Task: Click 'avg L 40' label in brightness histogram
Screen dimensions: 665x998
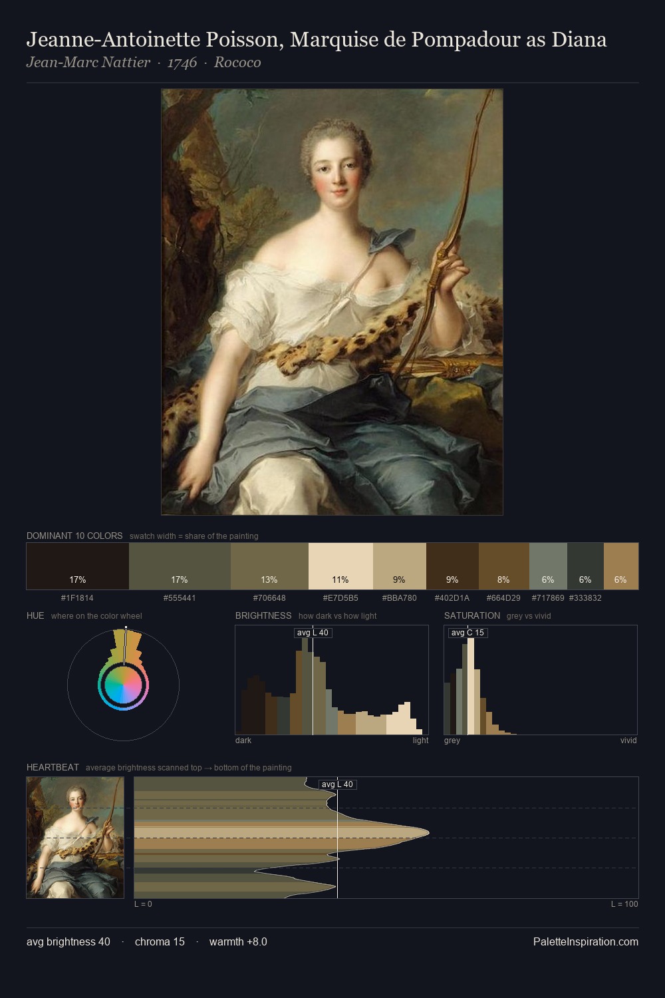Action: pyautogui.click(x=313, y=633)
